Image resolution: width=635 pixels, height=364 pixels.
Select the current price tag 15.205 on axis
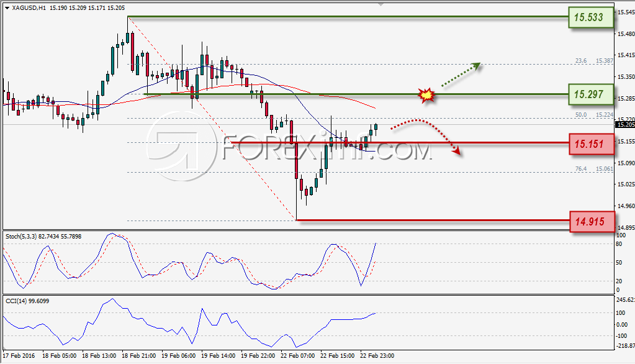tap(625, 124)
